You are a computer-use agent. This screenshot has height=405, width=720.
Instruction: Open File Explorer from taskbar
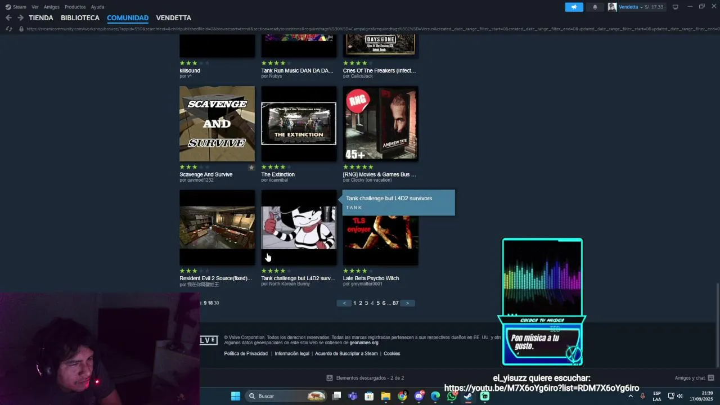pos(385,396)
